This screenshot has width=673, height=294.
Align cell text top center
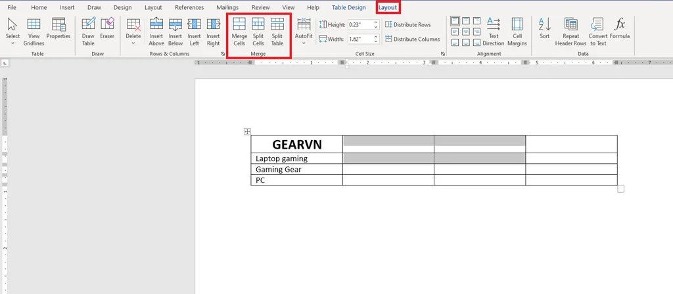click(x=466, y=20)
